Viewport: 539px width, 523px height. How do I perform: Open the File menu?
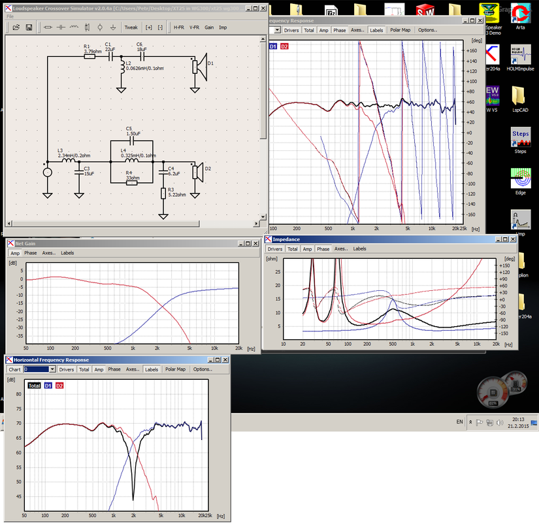[x=10, y=16]
